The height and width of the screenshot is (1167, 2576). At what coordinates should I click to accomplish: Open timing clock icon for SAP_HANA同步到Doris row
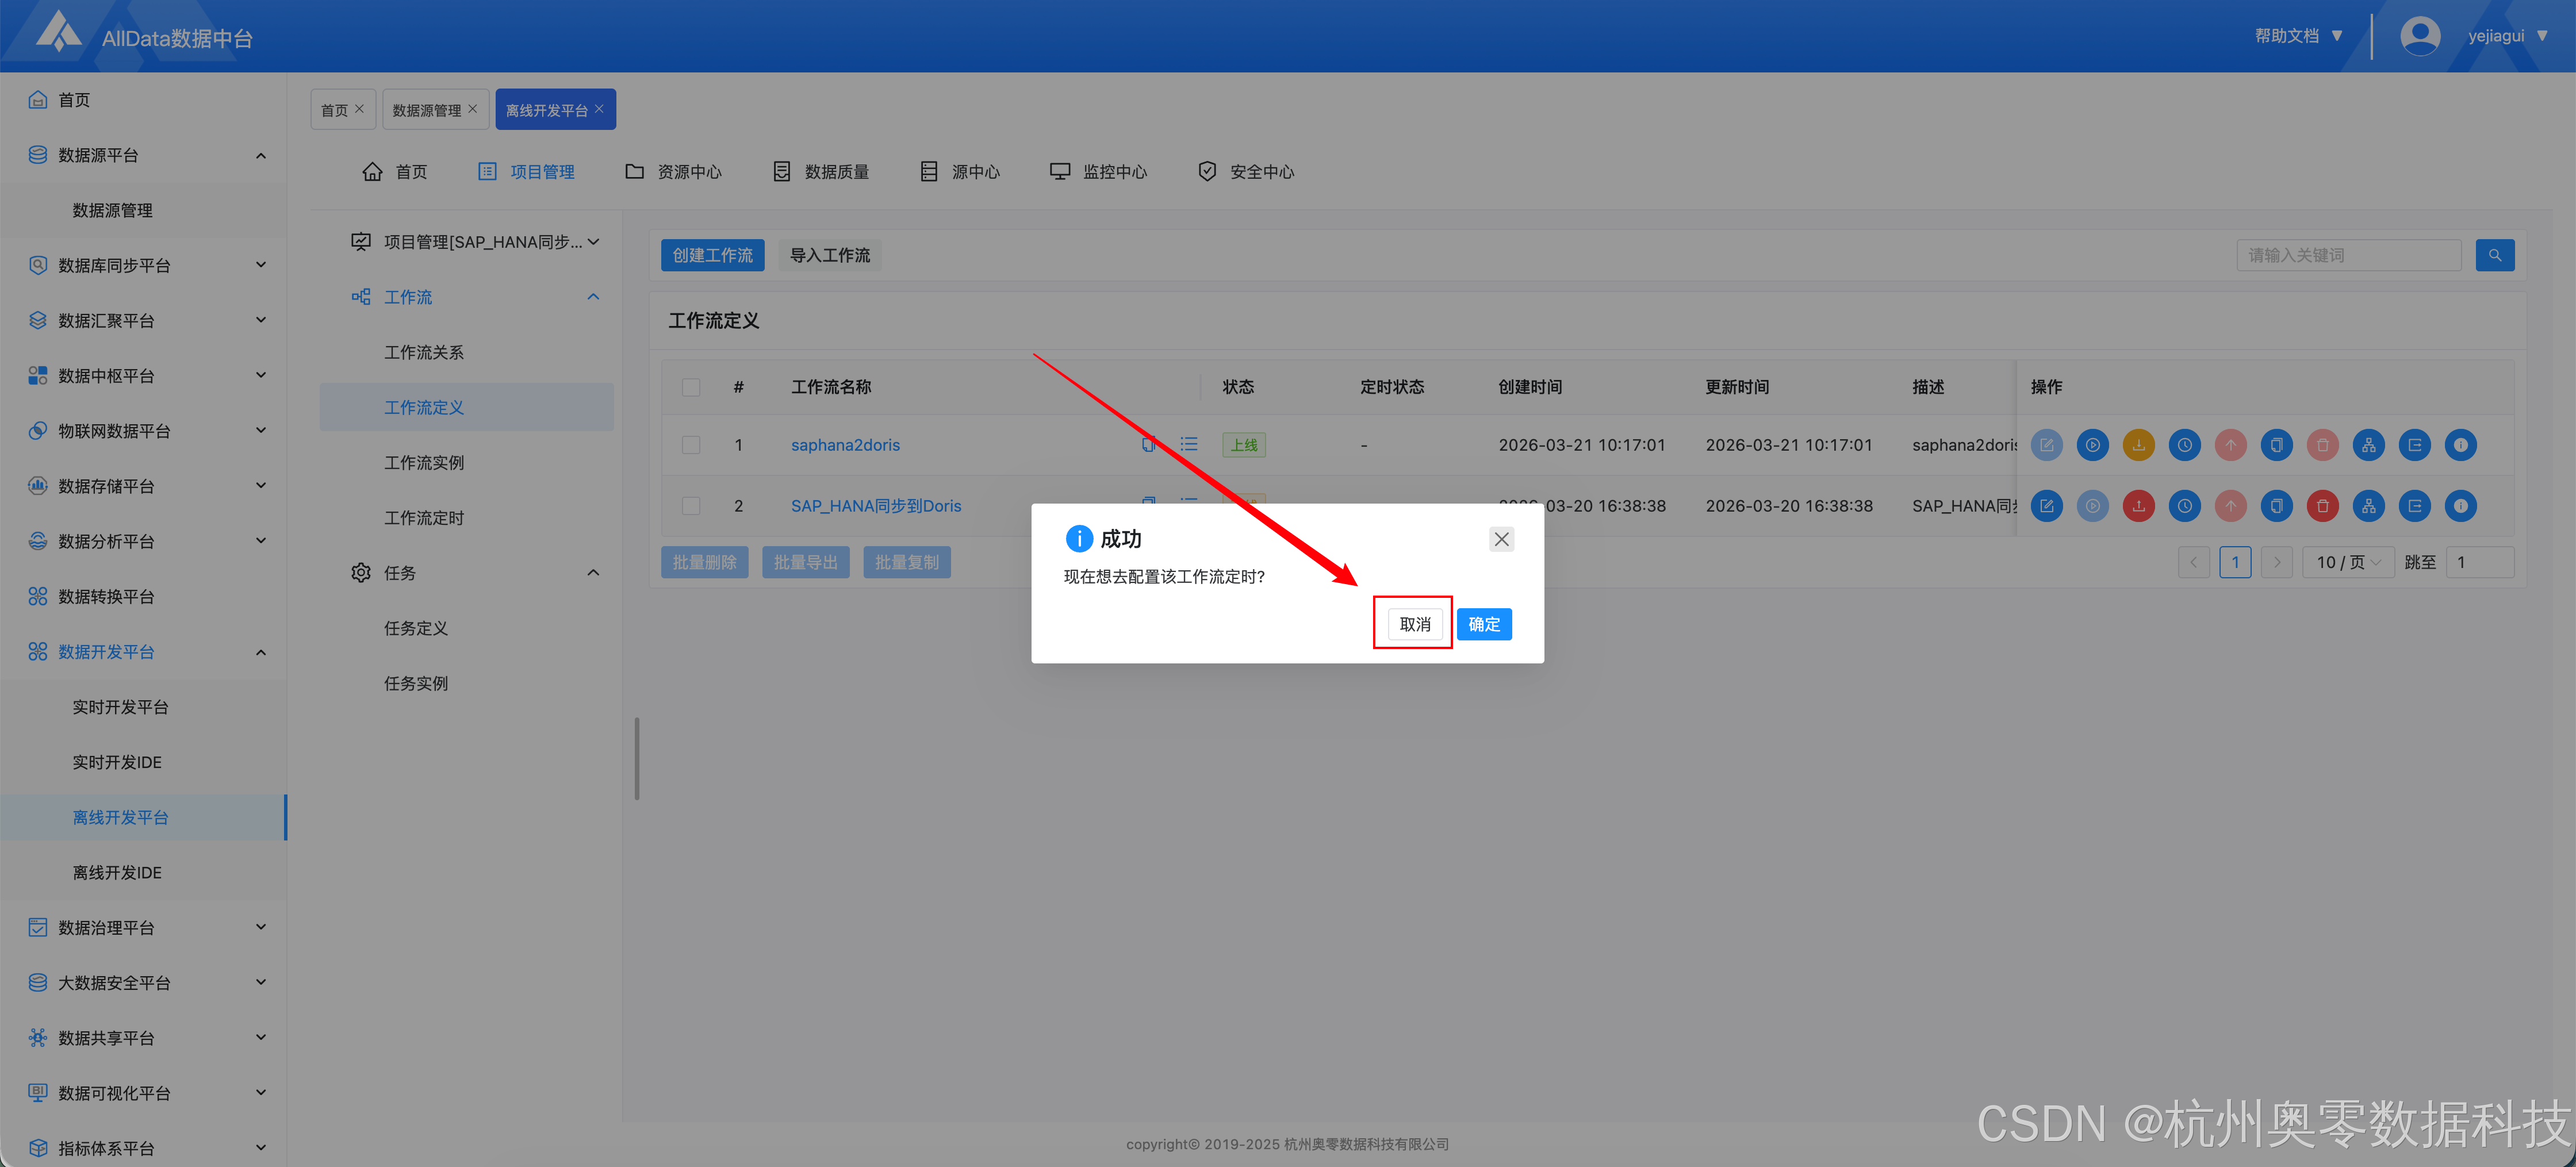click(x=2184, y=506)
